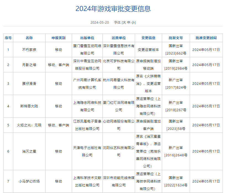Click the page title 2024年游戏审批变更信息
Screen dimensions: 227x193
click(113, 9)
